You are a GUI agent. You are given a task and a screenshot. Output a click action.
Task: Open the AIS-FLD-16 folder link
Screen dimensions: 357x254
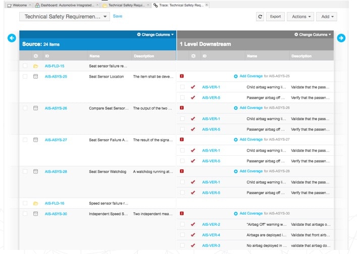click(55, 203)
